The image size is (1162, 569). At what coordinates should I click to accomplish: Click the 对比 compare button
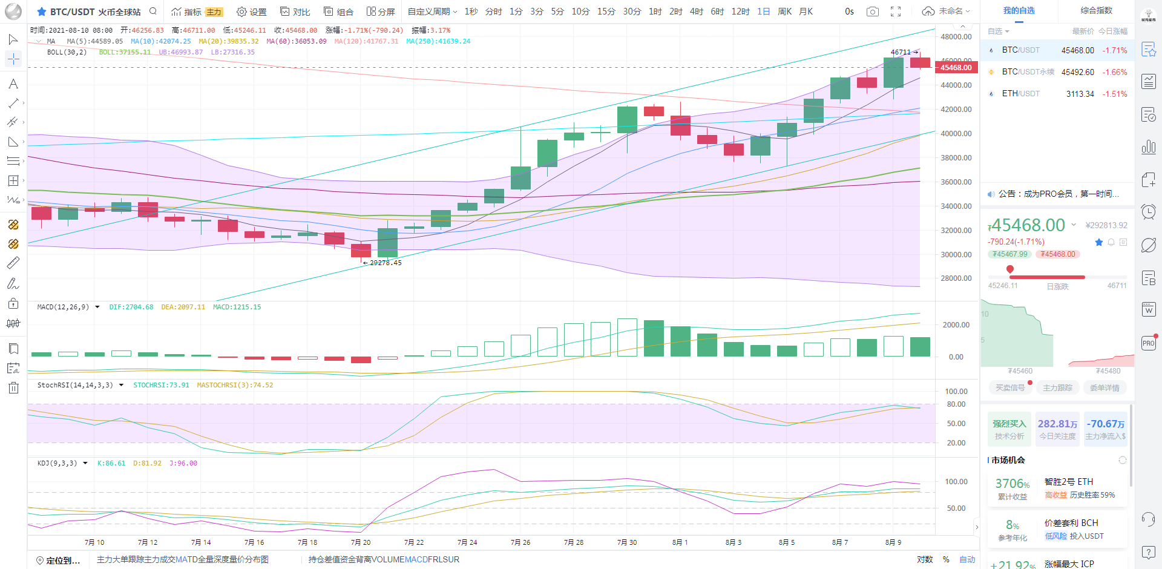tap(295, 12)
